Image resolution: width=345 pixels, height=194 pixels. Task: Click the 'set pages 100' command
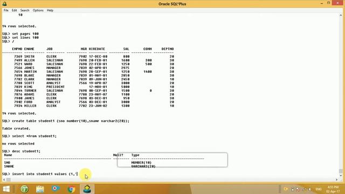(25, 33)
